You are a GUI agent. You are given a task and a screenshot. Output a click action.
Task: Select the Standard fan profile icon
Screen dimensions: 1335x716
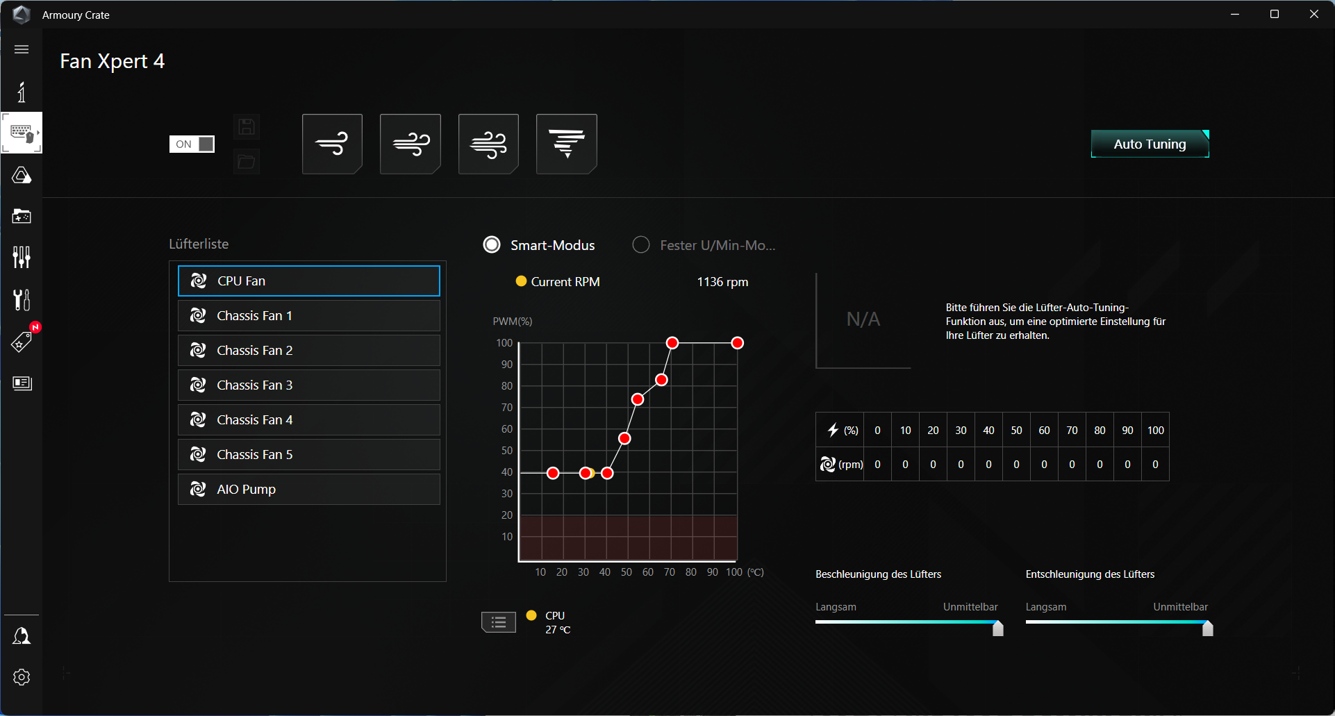pyautogui.click(x=411, y=144)
